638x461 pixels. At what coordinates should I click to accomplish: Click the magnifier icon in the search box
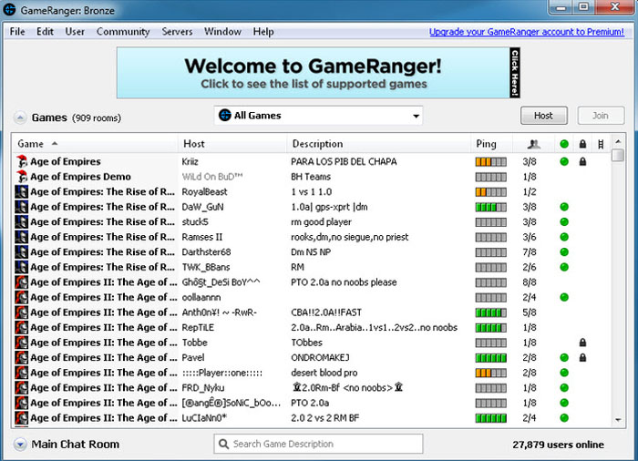[224, 444]
